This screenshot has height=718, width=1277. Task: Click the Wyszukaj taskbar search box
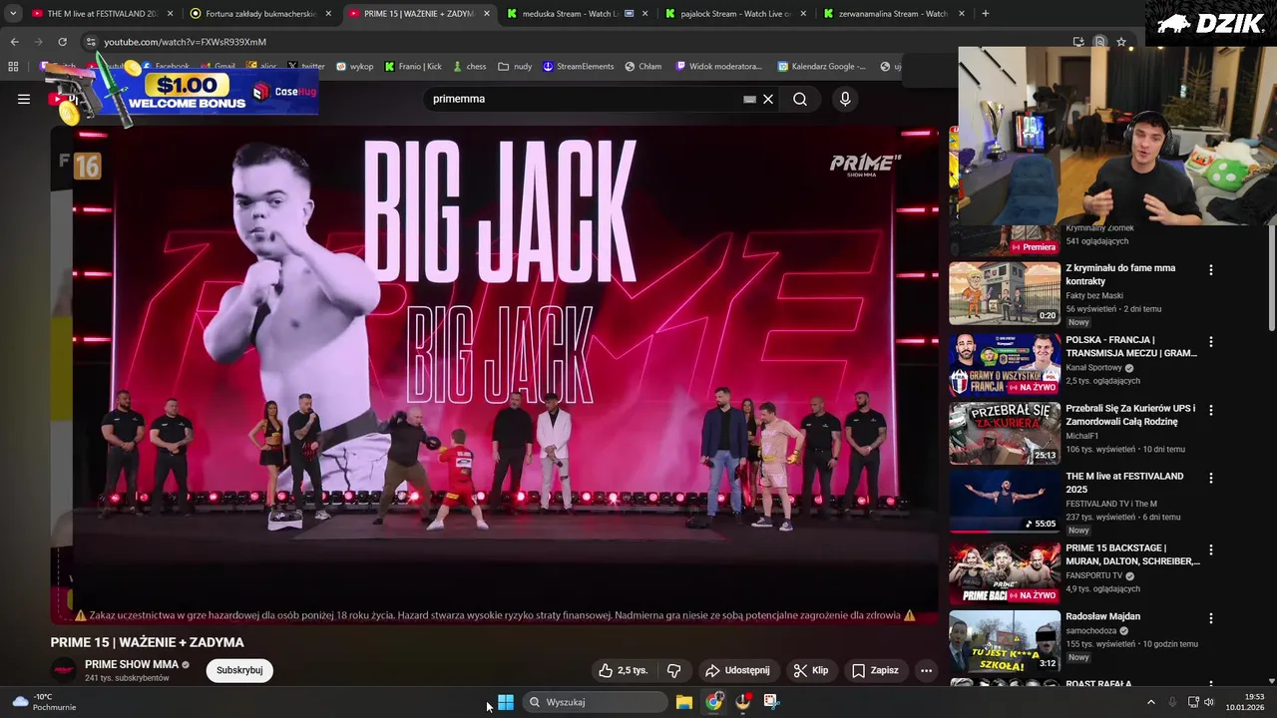(596, 702)
